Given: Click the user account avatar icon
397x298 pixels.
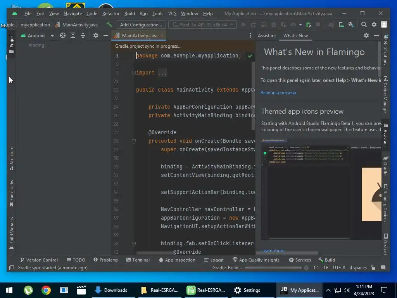Looking at the screenshot, I should (384, 24).
